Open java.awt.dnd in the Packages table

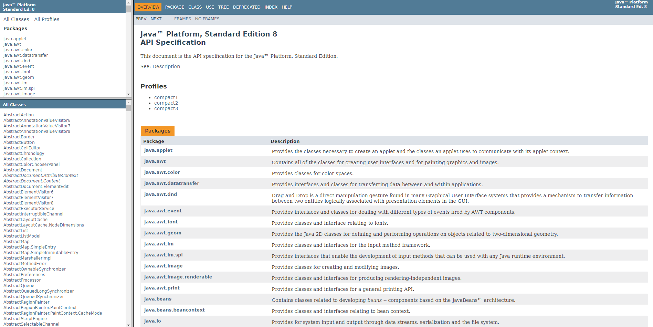point(160,194)
